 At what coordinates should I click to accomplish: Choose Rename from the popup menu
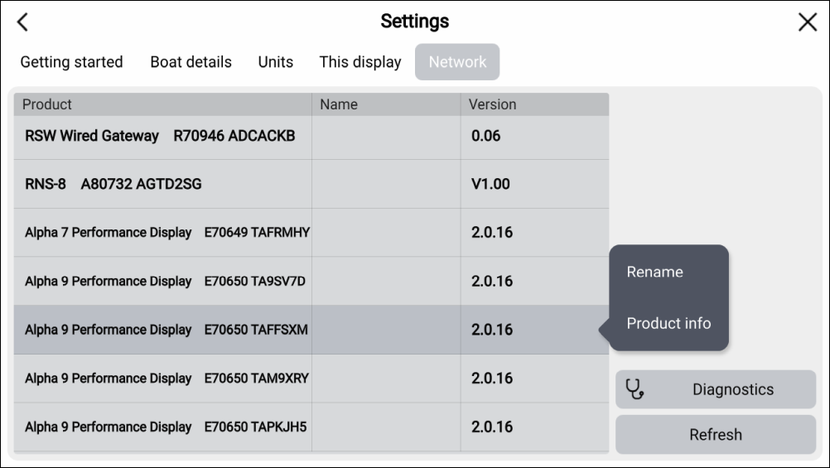pos(654,272)
